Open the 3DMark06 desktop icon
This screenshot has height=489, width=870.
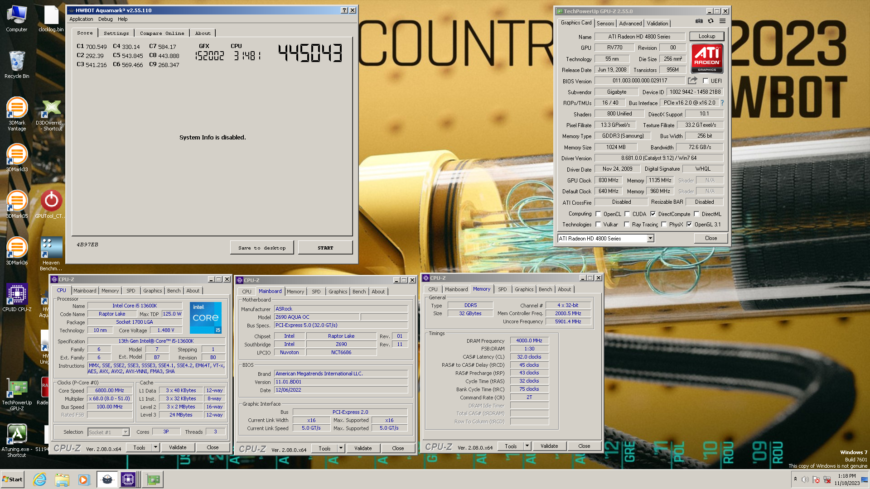(17, 251)
